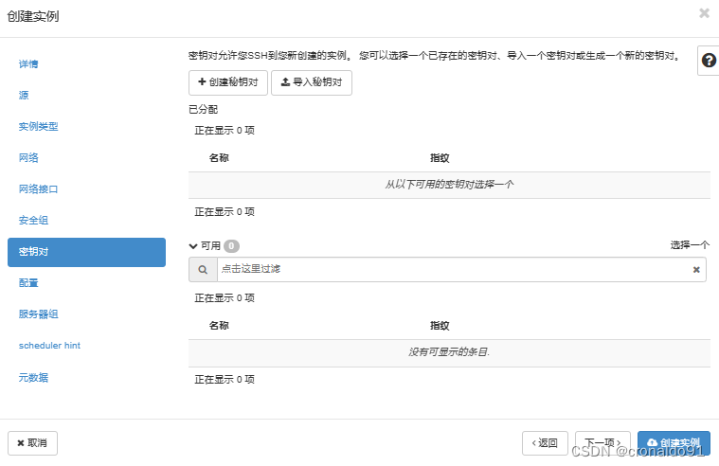Click 名称 column header in available table
Image resolution: width=719 pixels, height=466 pixels.
[x=219, y=326]
